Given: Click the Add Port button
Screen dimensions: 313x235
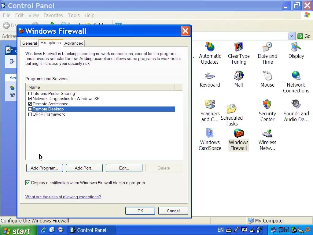Looking at the screenshot, I should pyautogui.click(x=84, y=168).
